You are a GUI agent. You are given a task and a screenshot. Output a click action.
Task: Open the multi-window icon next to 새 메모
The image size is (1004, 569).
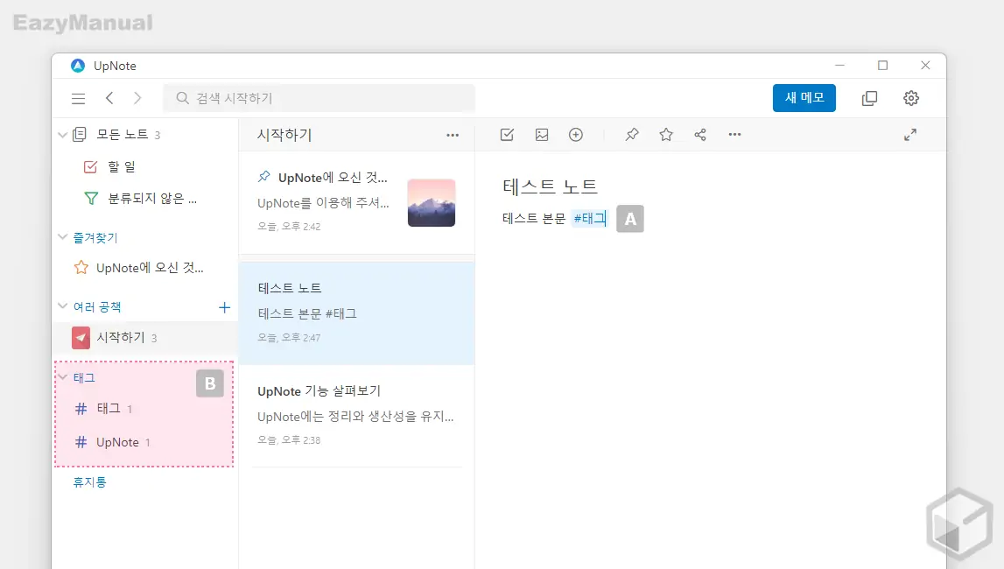coord(869,98)
